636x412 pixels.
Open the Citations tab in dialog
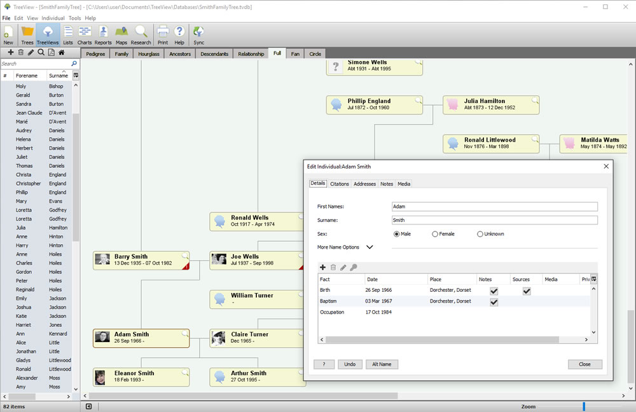pyautogui.click(x=340, y=184)
